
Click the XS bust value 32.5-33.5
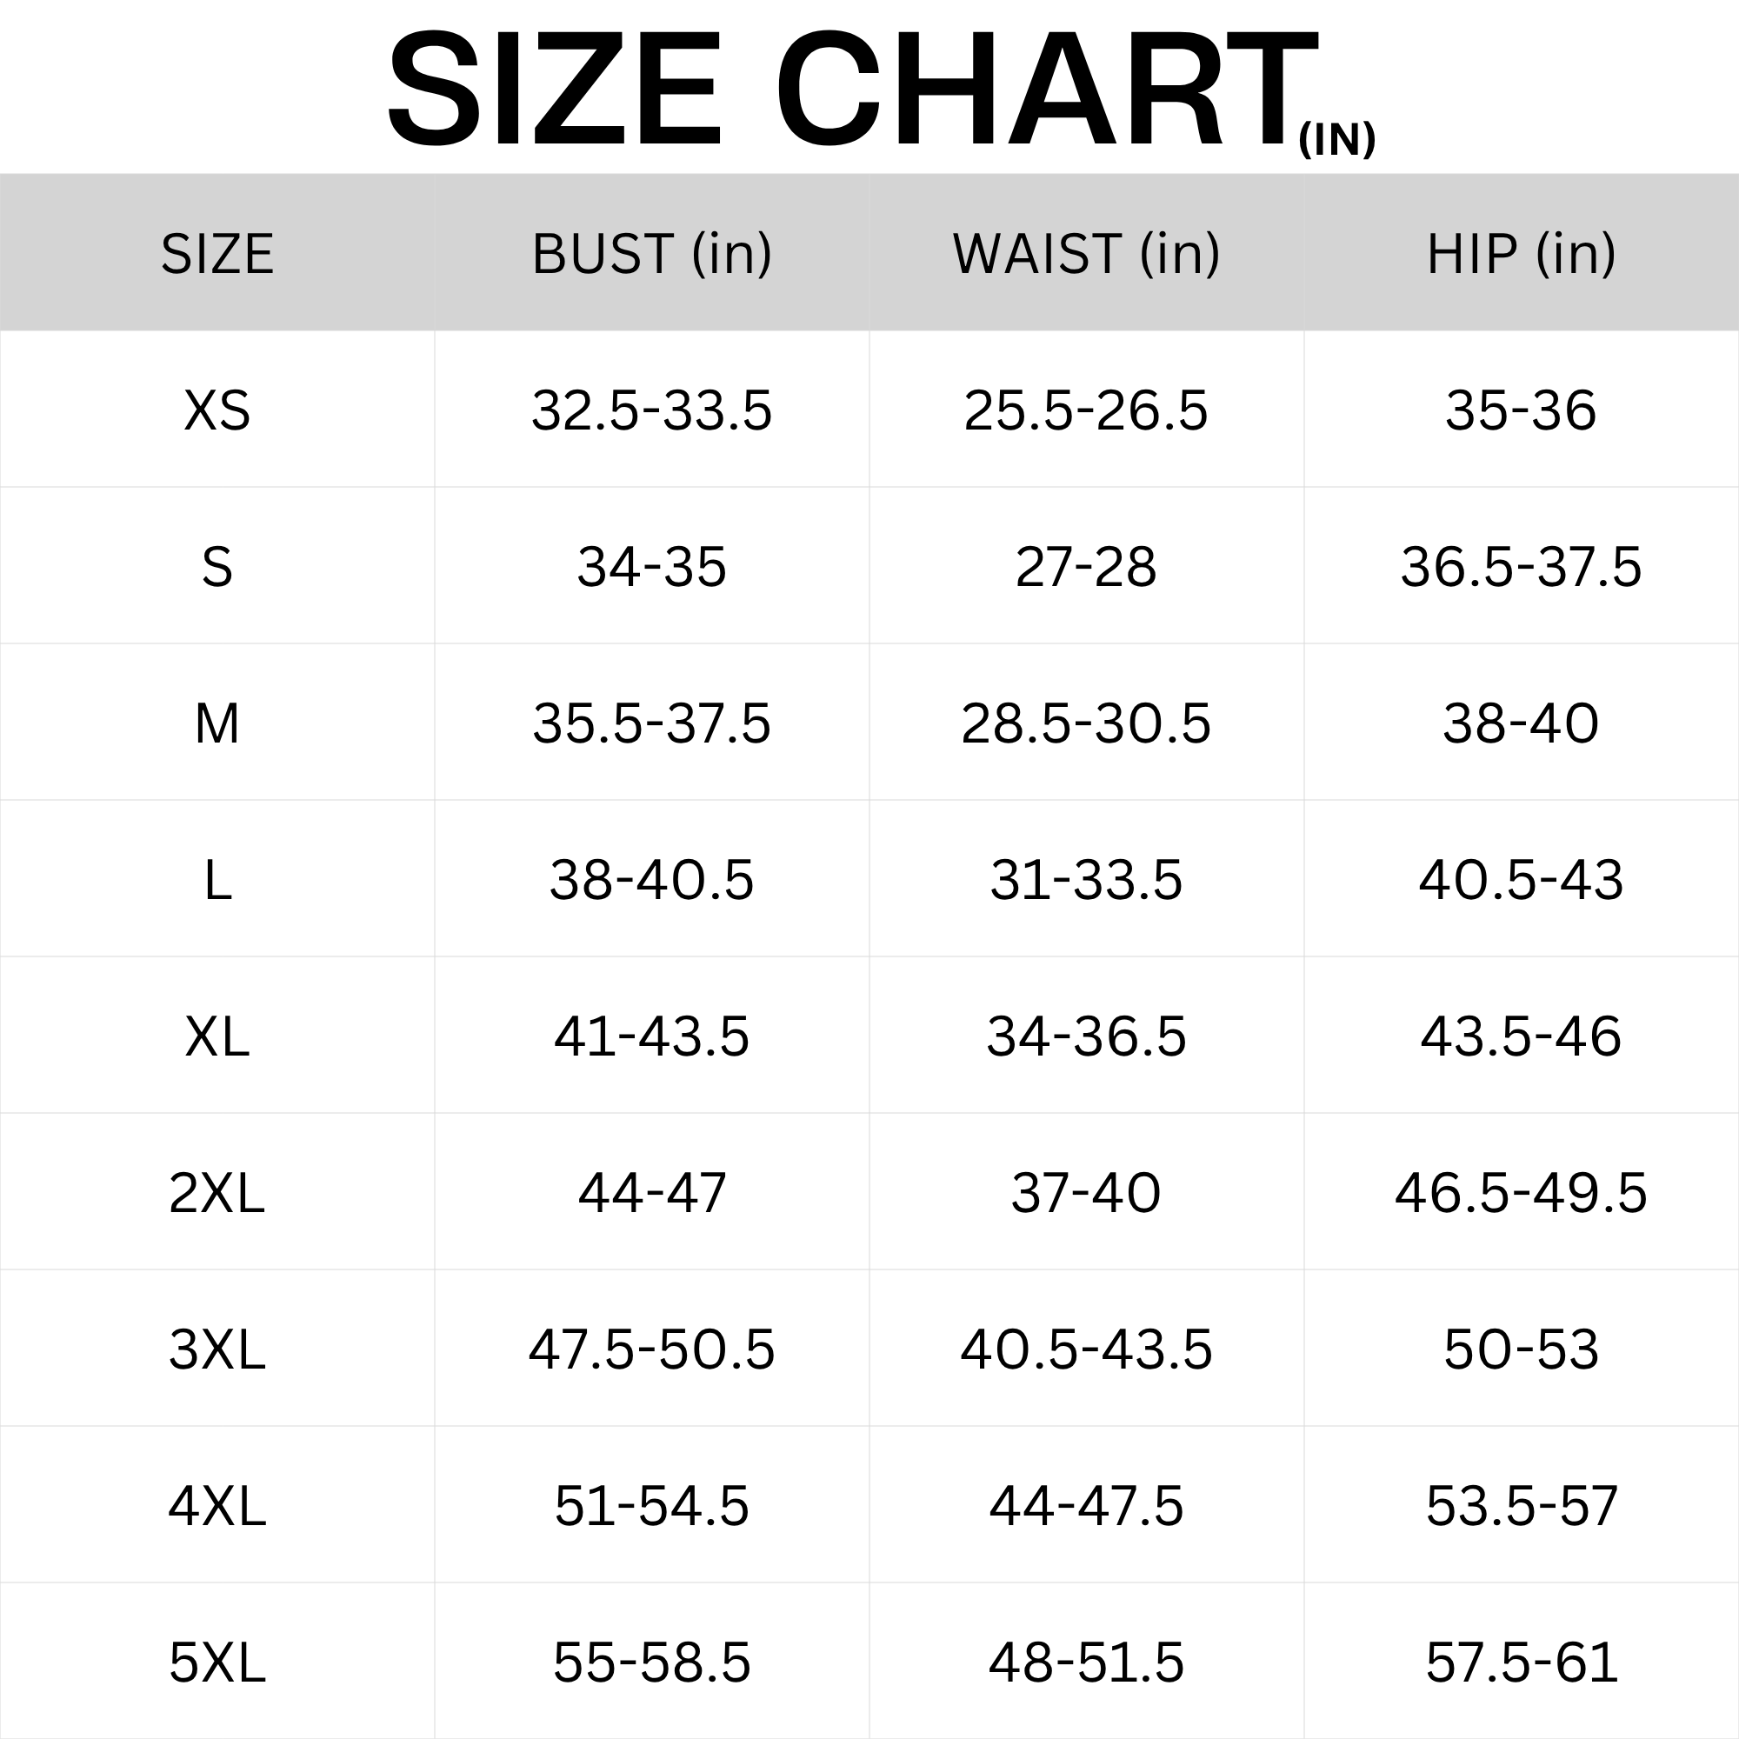point(651,410)
